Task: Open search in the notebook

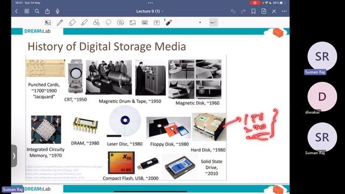Action: (37, 11)
